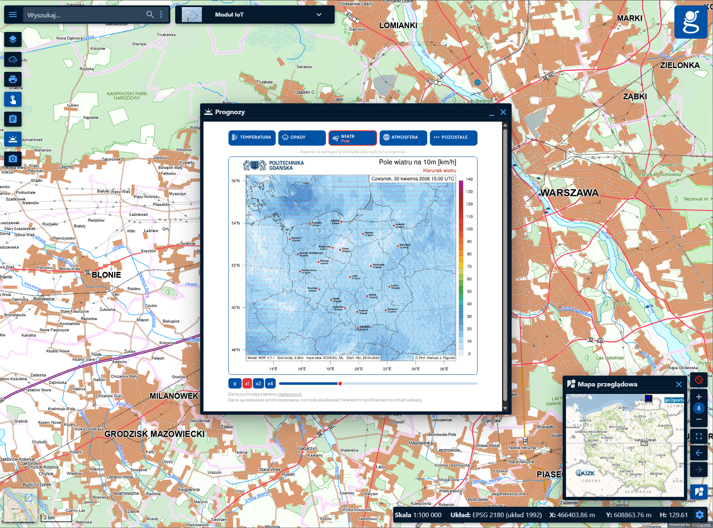Switch to the Temperatura forecast tab
The width and height of the screenshot is (713, 528).
252,137
